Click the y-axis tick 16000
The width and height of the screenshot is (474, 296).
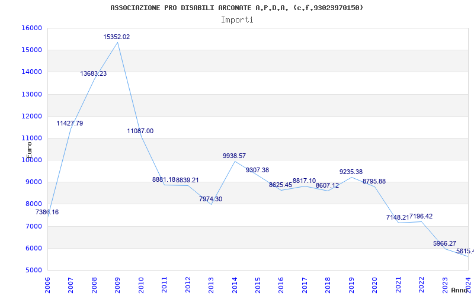[31, 28]
